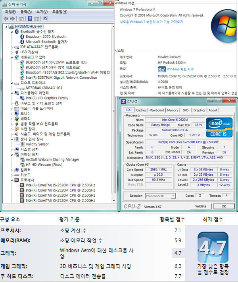Select Bluetooth 장치(개인 영역 네트워크)
Image resolution: width=238 pixels, height=283 pixels.
53,67
